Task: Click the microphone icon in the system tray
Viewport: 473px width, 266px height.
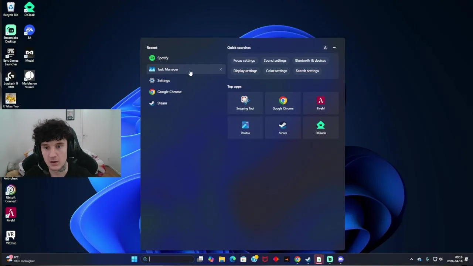Action: pos(428,259)
